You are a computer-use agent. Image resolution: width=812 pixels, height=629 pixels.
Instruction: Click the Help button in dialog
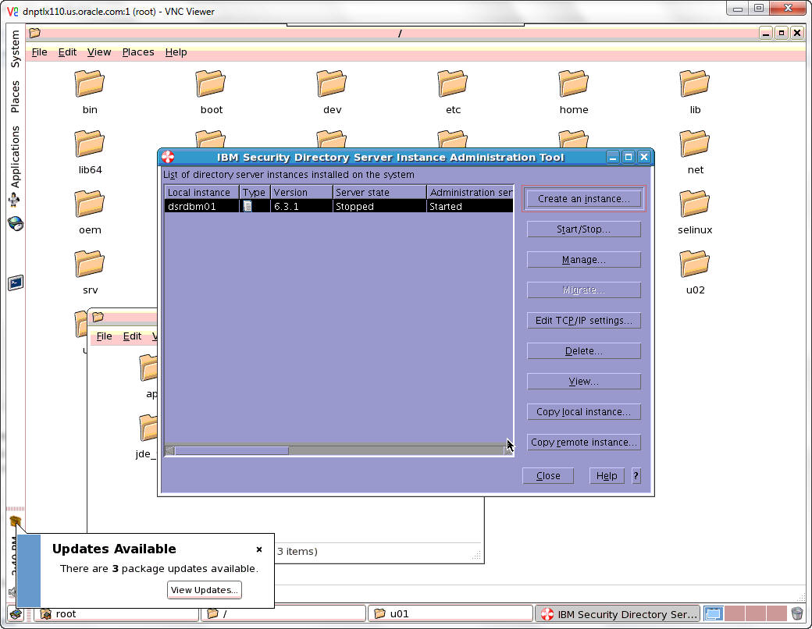tap(607, 476)
